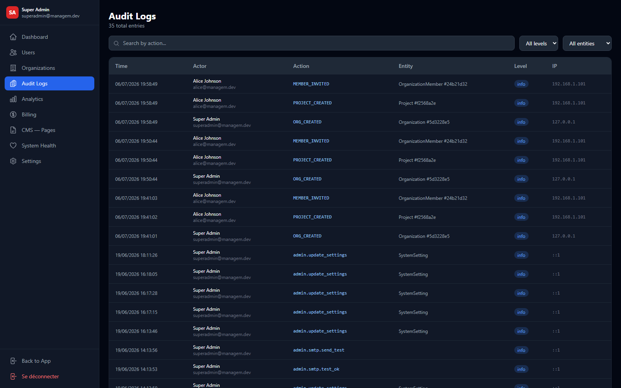Click the Back to App link
Image resolution: width=621 pixels, height=388 pixels.
(x=36, y=361)
